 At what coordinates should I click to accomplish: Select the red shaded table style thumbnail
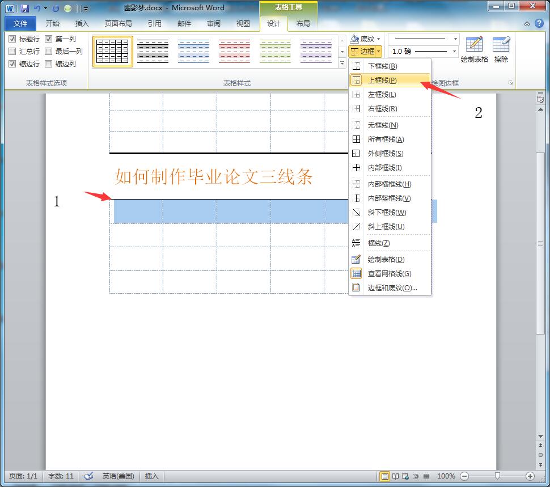click(x=234, y=52)
